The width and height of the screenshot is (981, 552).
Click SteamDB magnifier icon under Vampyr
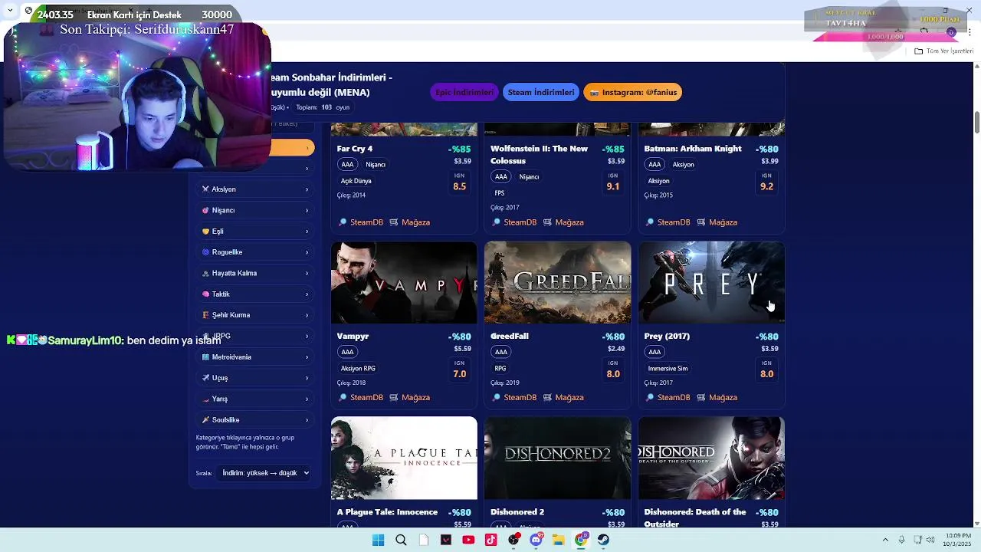343,397
